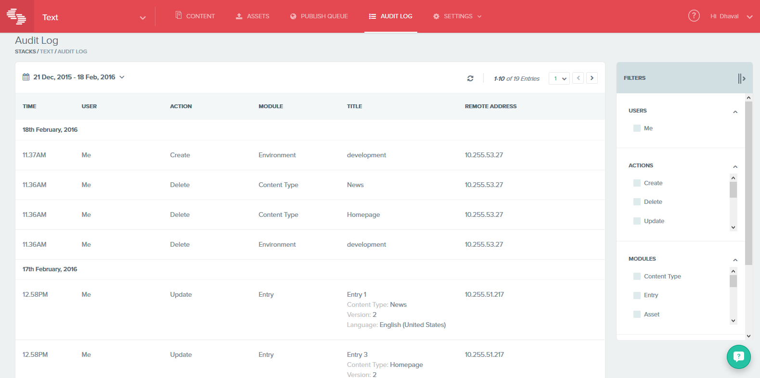Click the Publish Queue globe icon
760x378 pixels.
click(x=293, y=16)
